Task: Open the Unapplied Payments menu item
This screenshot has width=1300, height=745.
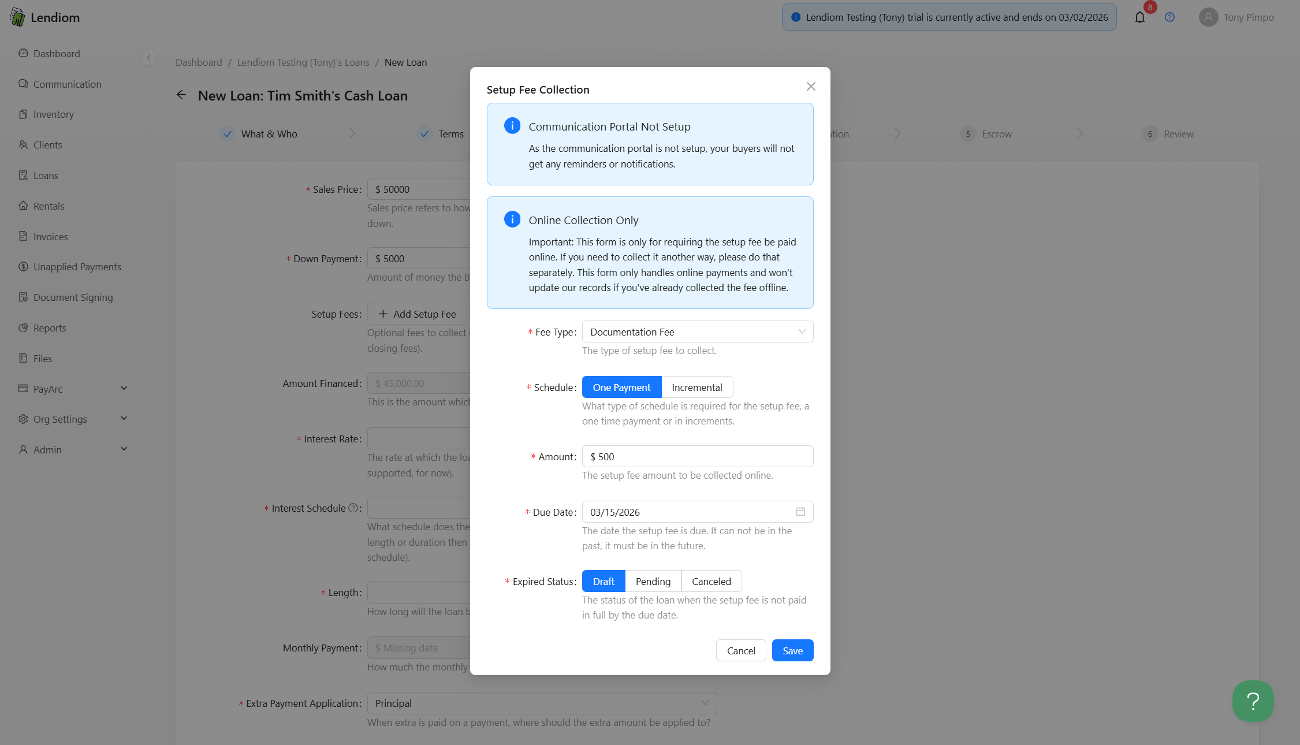Action: [x=74, y=267]
